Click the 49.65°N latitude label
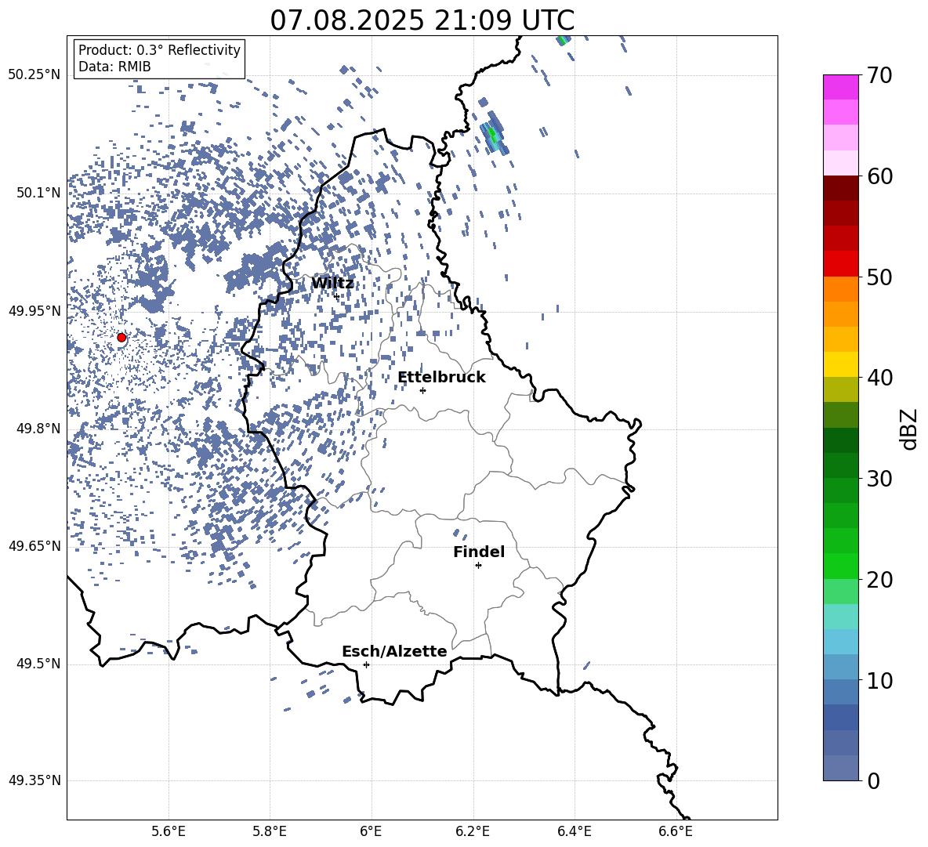 (34, 546)
